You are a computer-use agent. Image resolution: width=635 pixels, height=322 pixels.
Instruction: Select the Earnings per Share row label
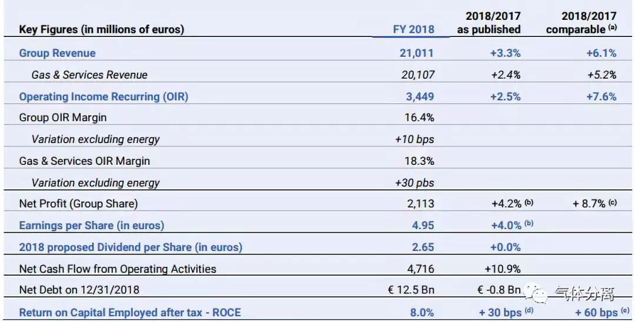click(x=92, y=225)
